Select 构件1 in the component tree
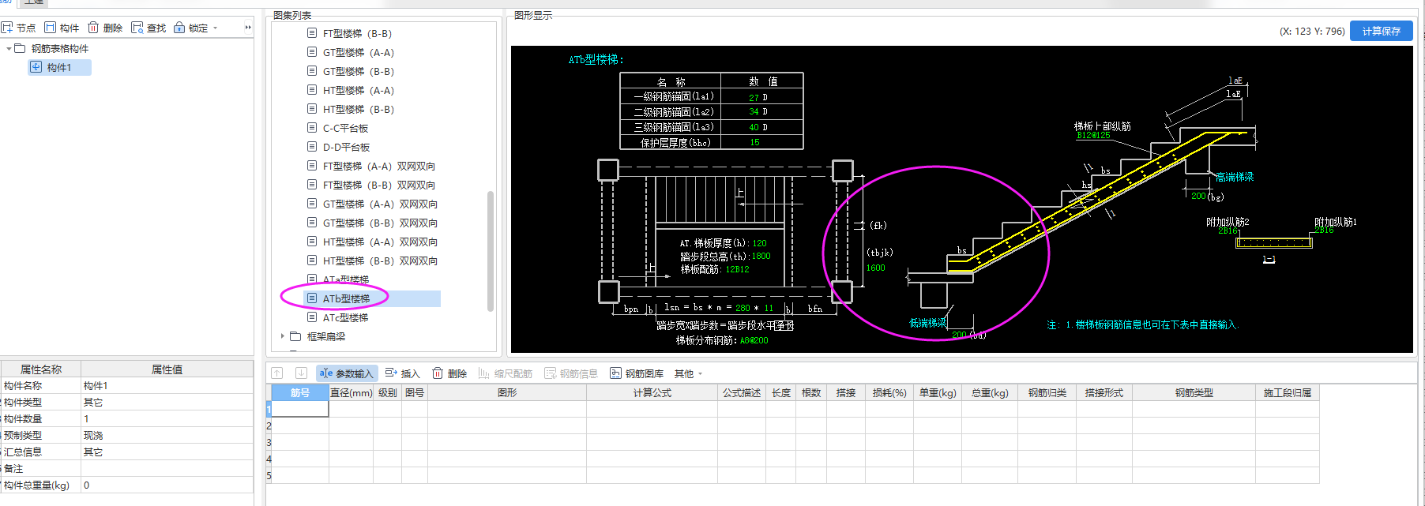The height and width of the screenshot is (506, 1425). coord(59,67)
